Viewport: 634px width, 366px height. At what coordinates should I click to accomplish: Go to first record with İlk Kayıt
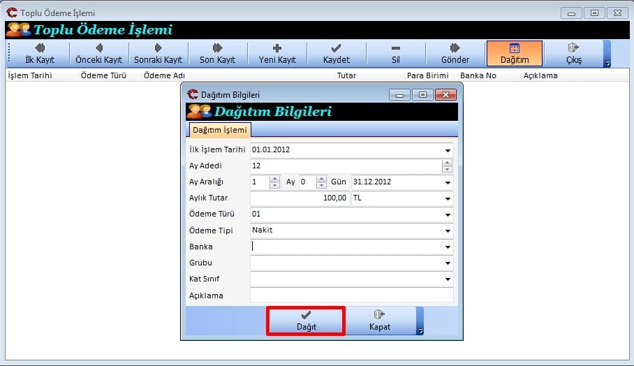39,54
